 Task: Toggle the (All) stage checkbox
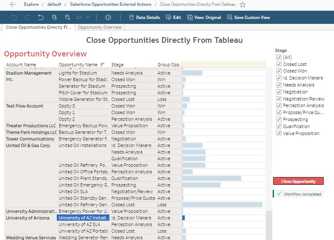[x=278, y=57]
